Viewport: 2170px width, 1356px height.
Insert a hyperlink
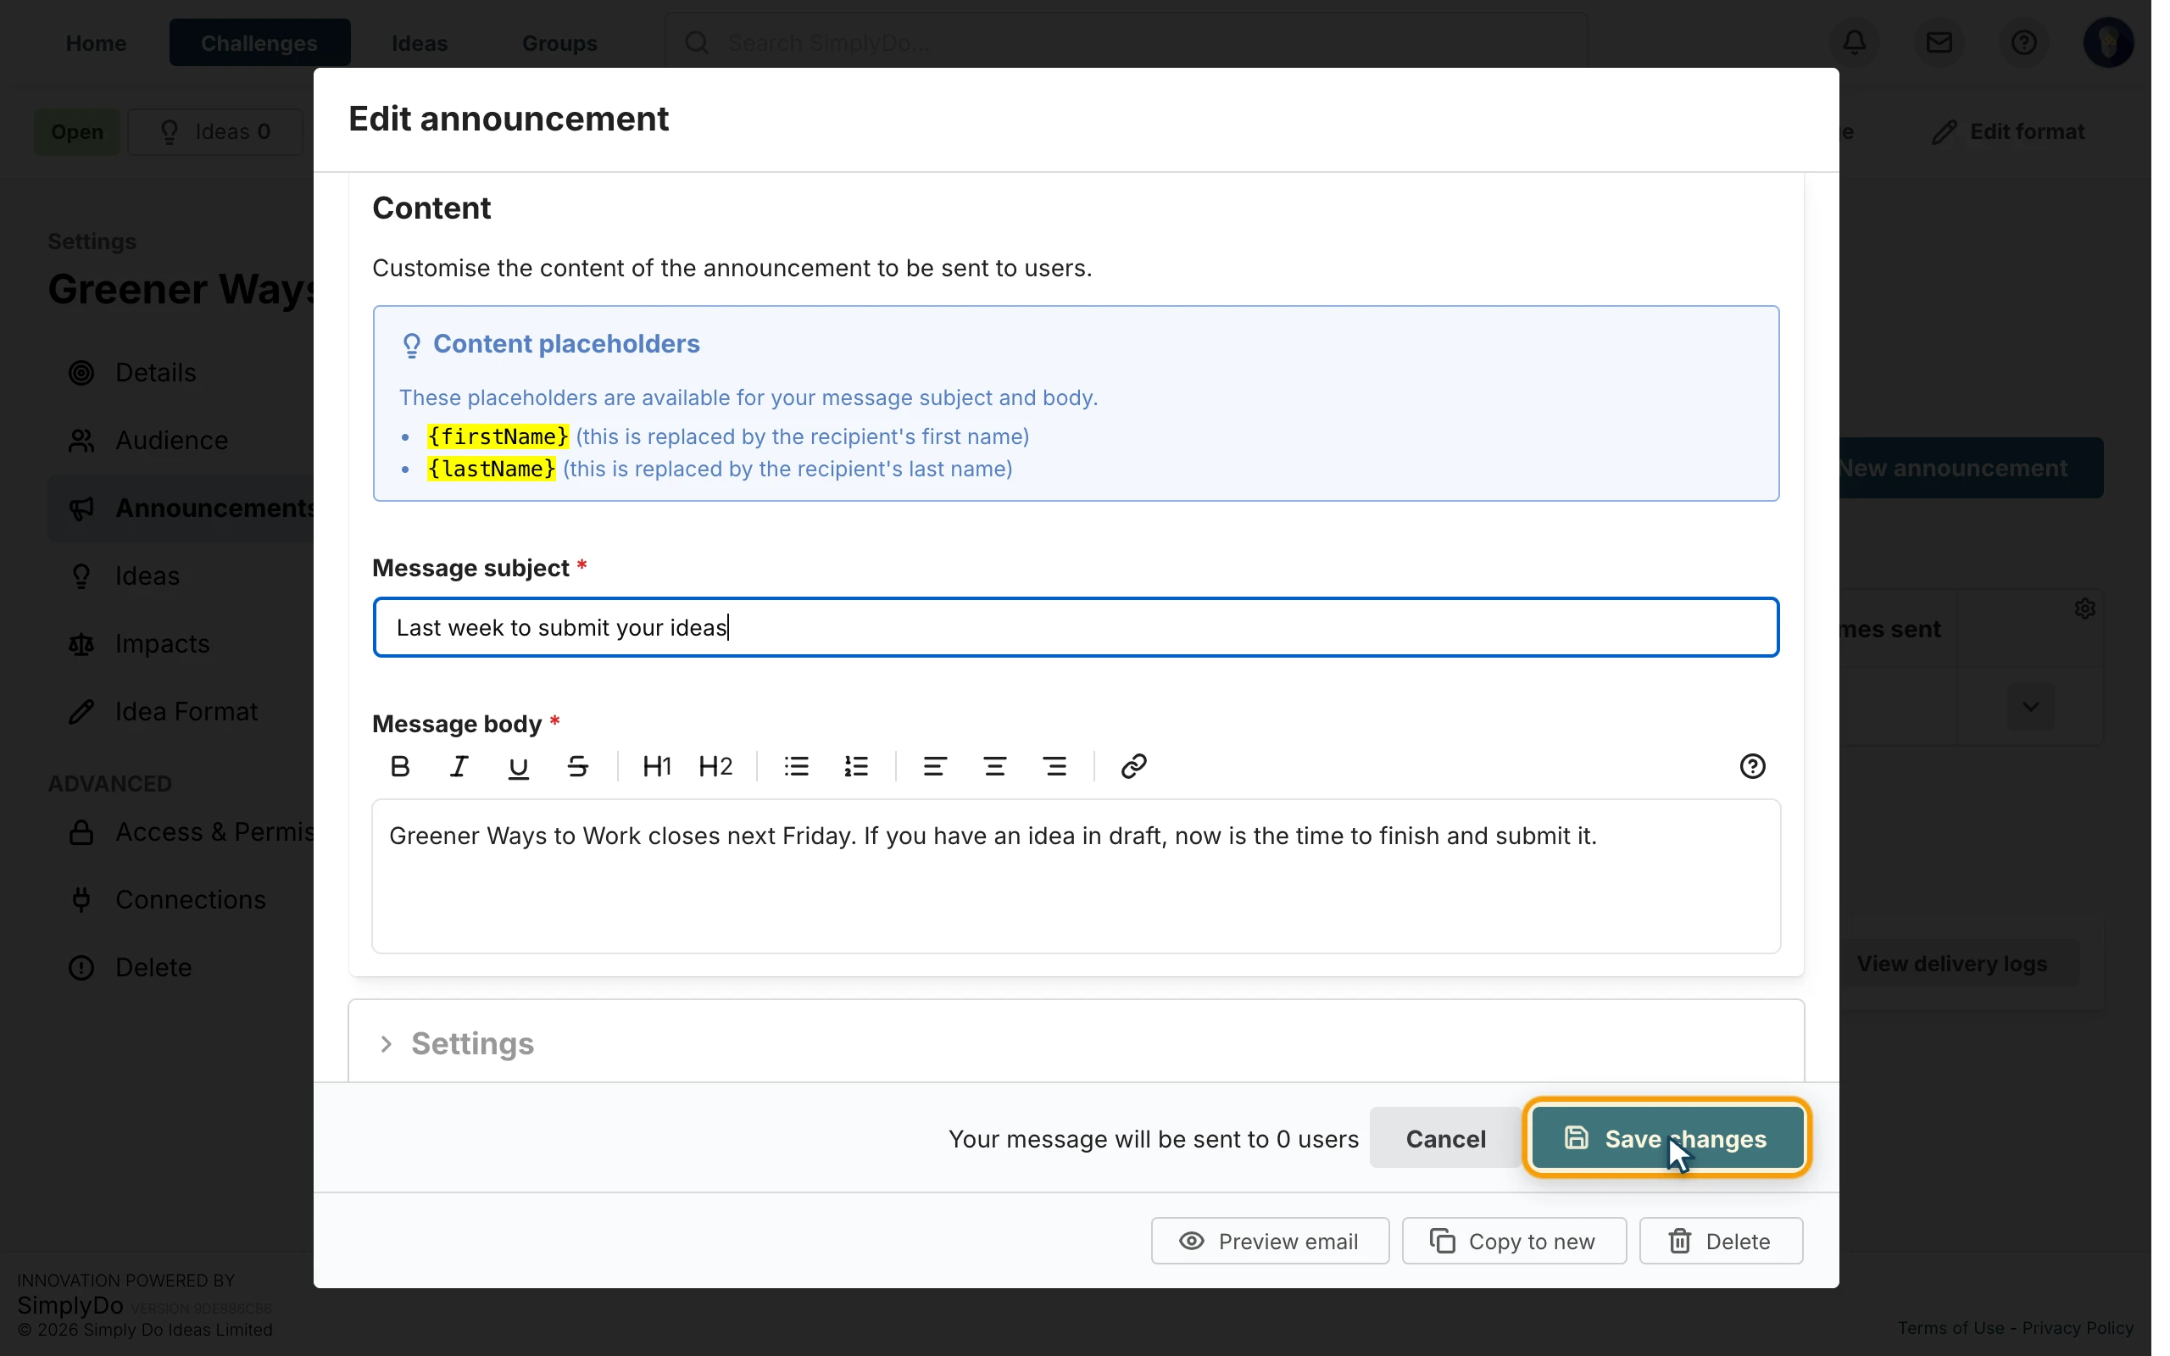[x=1133, y=767]
